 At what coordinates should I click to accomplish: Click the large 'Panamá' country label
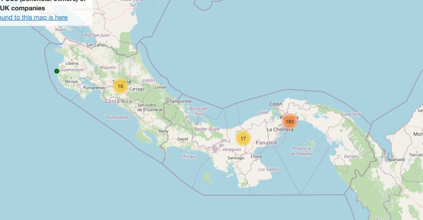pyautogui.click(x=266, y=142)
